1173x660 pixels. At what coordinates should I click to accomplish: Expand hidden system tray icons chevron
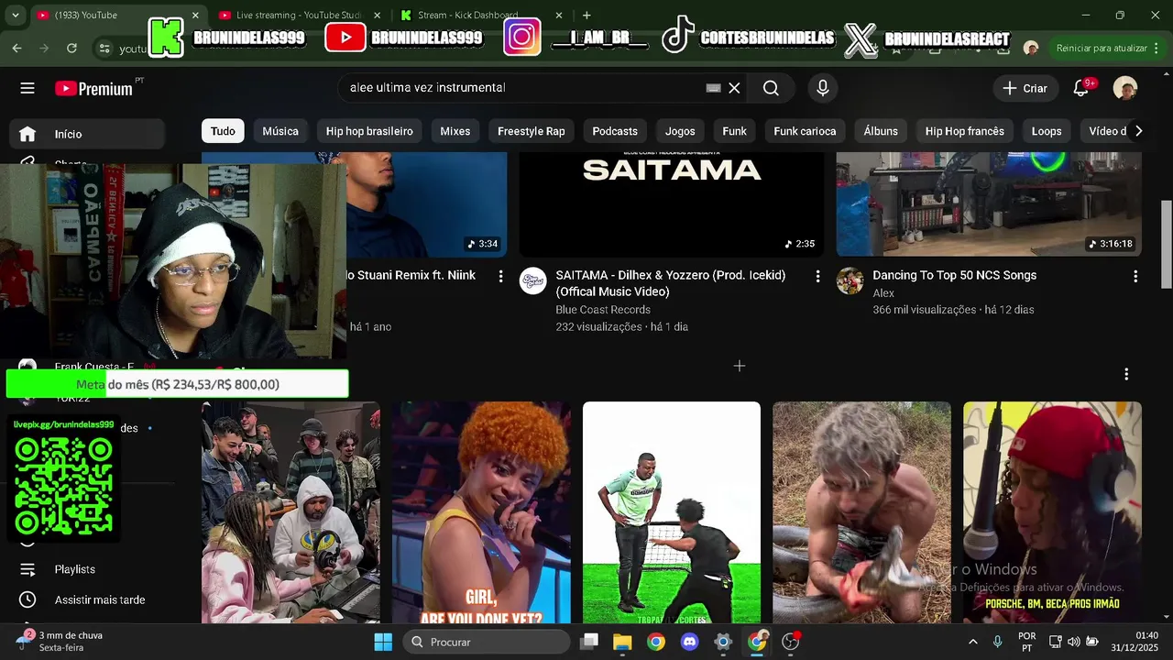tap(972, 642)
